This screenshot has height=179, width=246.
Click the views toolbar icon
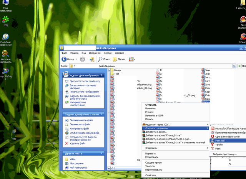pos(131,59)
